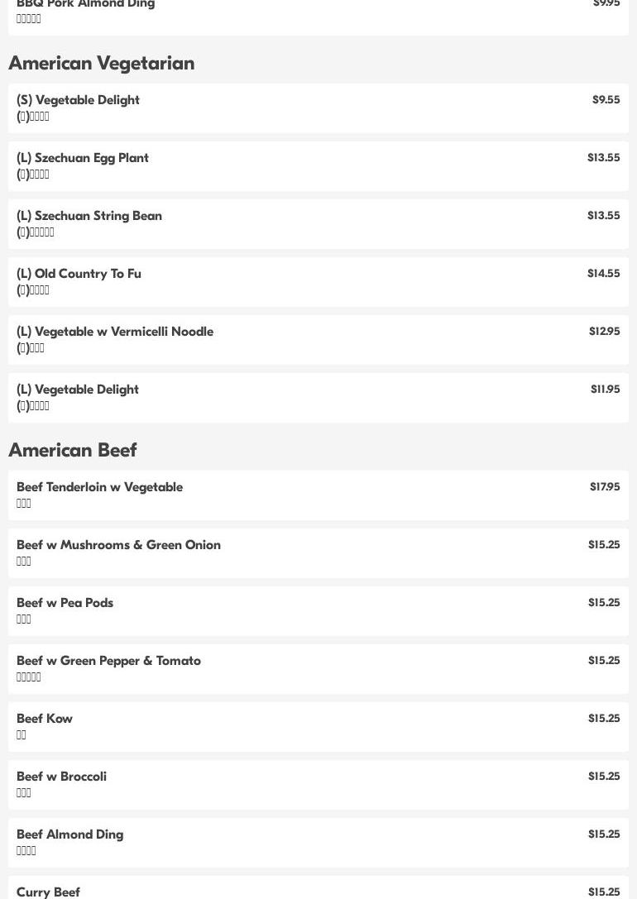Click the American Vegetarian section heading

[102, 63]
